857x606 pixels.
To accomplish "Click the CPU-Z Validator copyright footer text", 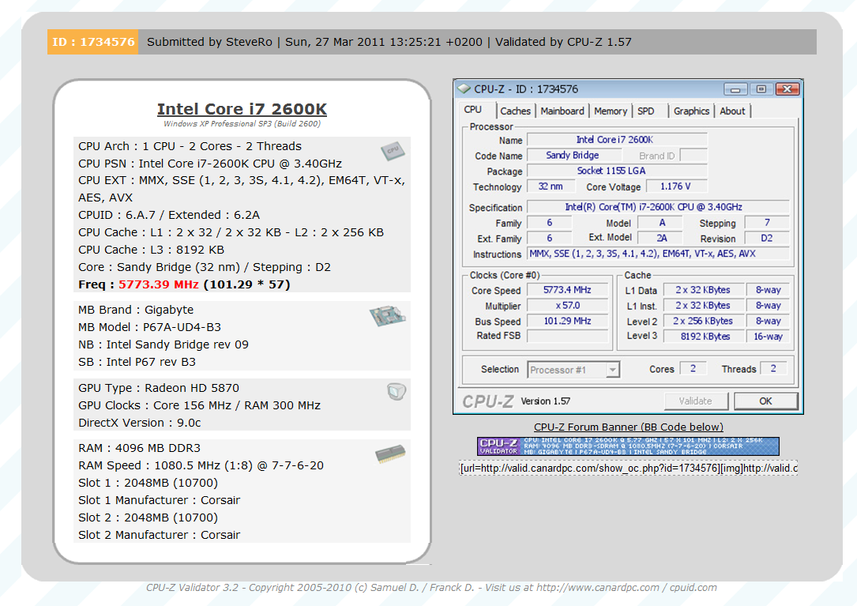I will [x=431, y=587].
